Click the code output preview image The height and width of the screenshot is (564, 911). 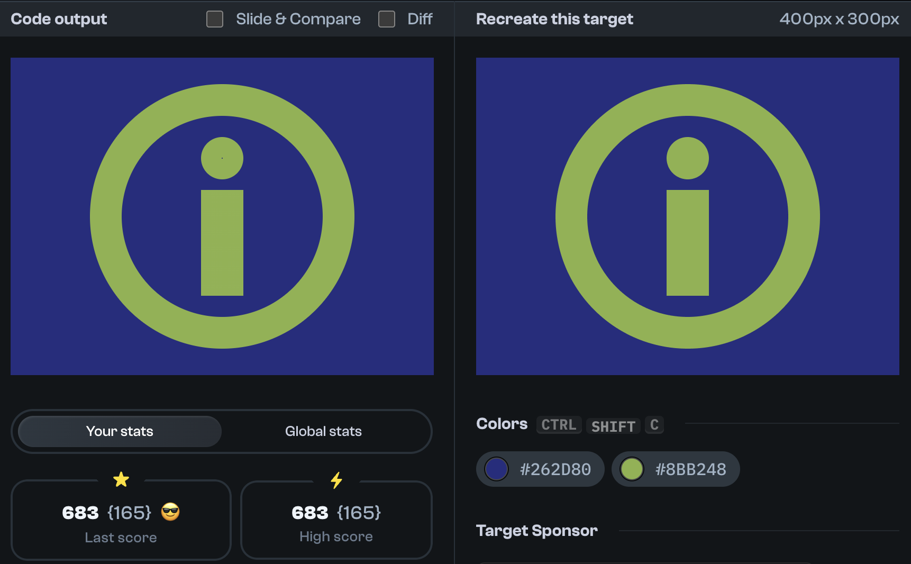pyautogui.click(x=222, y=216)
